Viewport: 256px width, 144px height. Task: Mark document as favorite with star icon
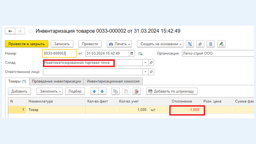pyautogui.click(x=30, y=31)
